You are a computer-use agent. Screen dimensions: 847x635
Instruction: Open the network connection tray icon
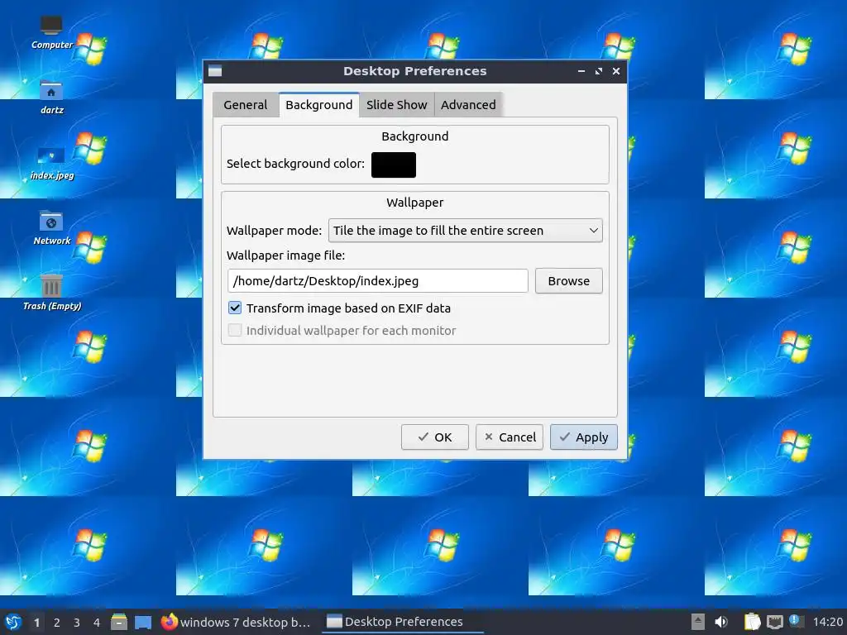[774, 622]
